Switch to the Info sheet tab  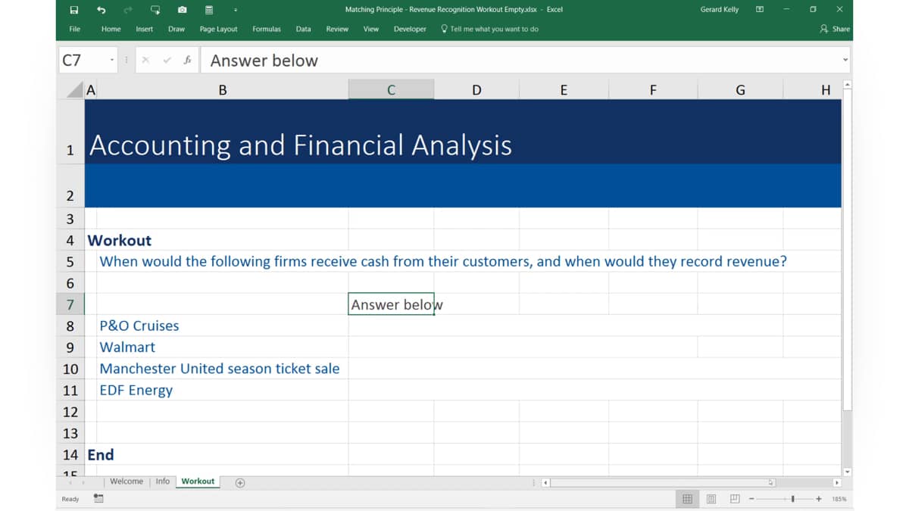click(x=163, y=481)
